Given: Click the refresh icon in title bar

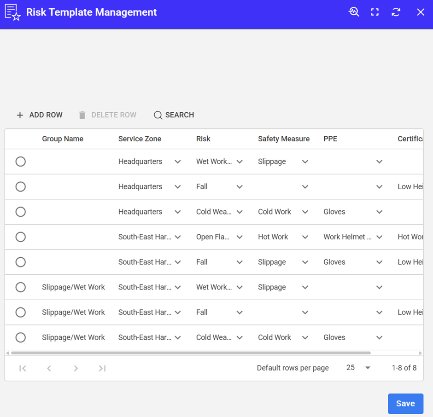Looking at the screenshot, I should (396, 12).
